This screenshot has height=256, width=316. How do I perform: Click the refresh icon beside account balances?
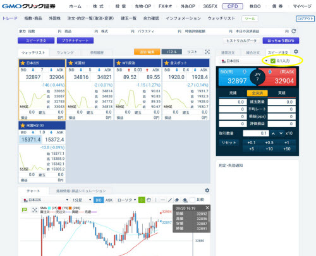tap(294, 31)
